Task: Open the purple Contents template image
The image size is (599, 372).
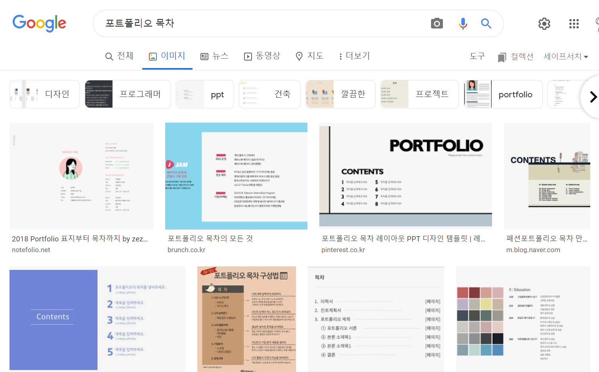Action: (x=97, y=319)
